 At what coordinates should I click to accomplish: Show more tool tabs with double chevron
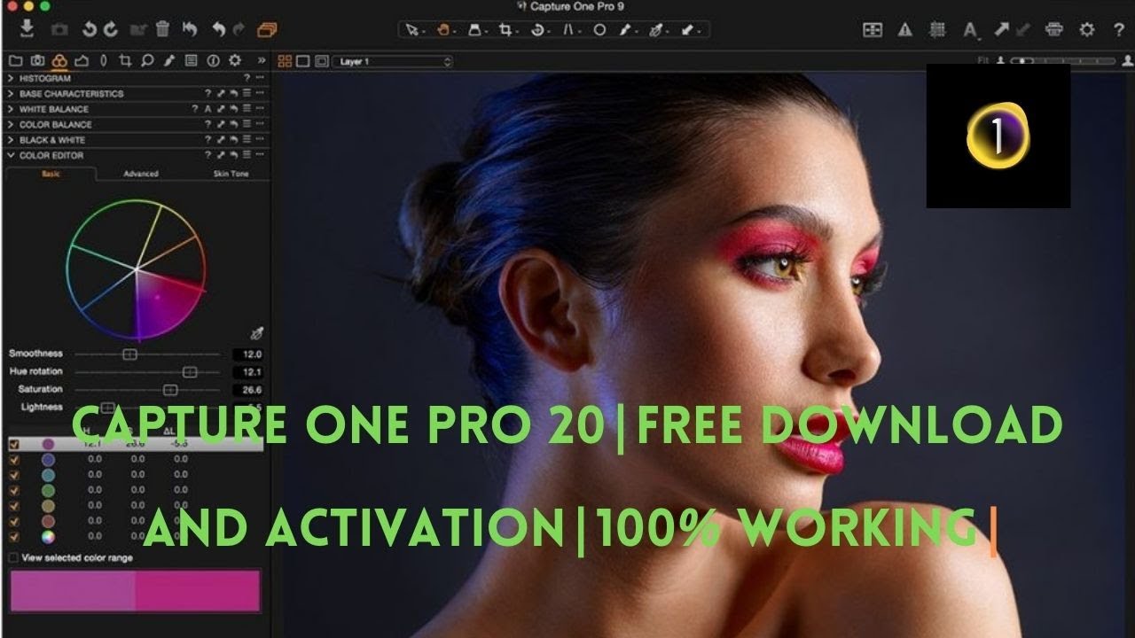point(261,60)
